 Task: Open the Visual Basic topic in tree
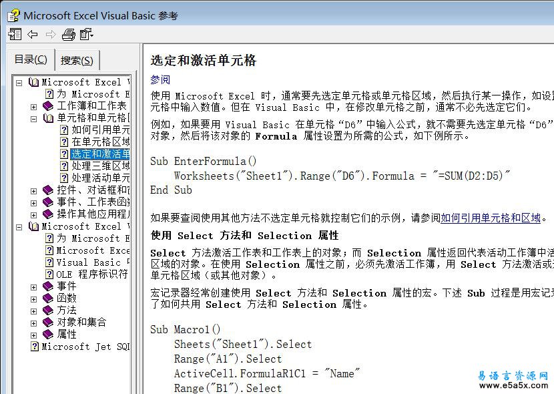pyautogui.click(x=93, y=262)
